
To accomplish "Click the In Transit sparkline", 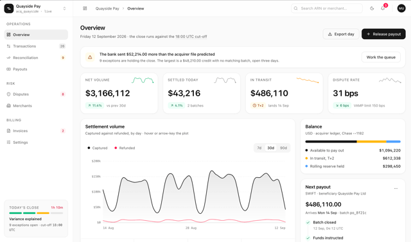I will [308, 80].
